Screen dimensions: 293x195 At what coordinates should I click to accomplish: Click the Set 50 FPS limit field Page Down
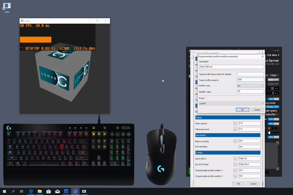pyautogui.click(x=250, y=164)
